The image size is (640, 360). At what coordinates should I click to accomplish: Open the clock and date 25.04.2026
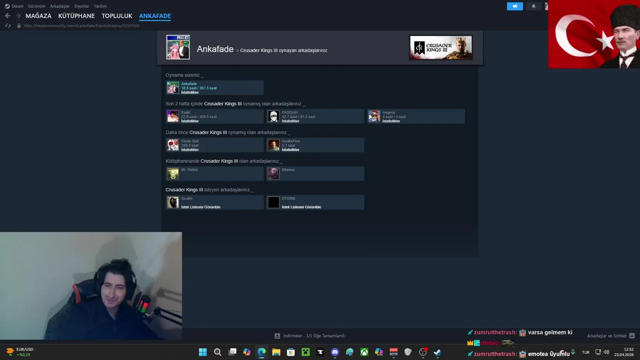tap(624, 352)
